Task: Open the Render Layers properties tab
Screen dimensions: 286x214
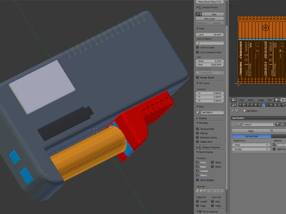Action: (244, 105)
